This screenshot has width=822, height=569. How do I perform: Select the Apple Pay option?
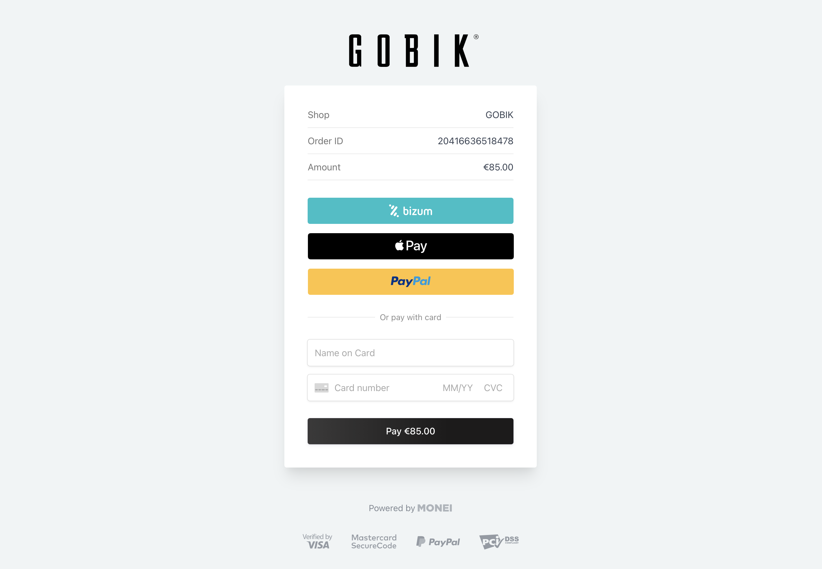point(411,245)
